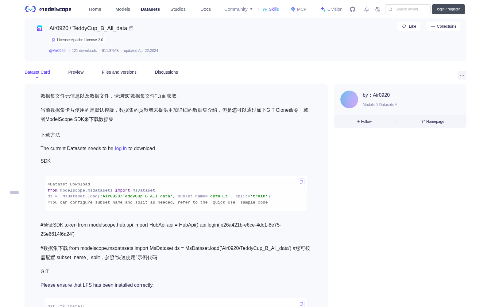Open the author's Homepage link
The width and height of the screenshot is (491, 307).
[x=433, y=122]
